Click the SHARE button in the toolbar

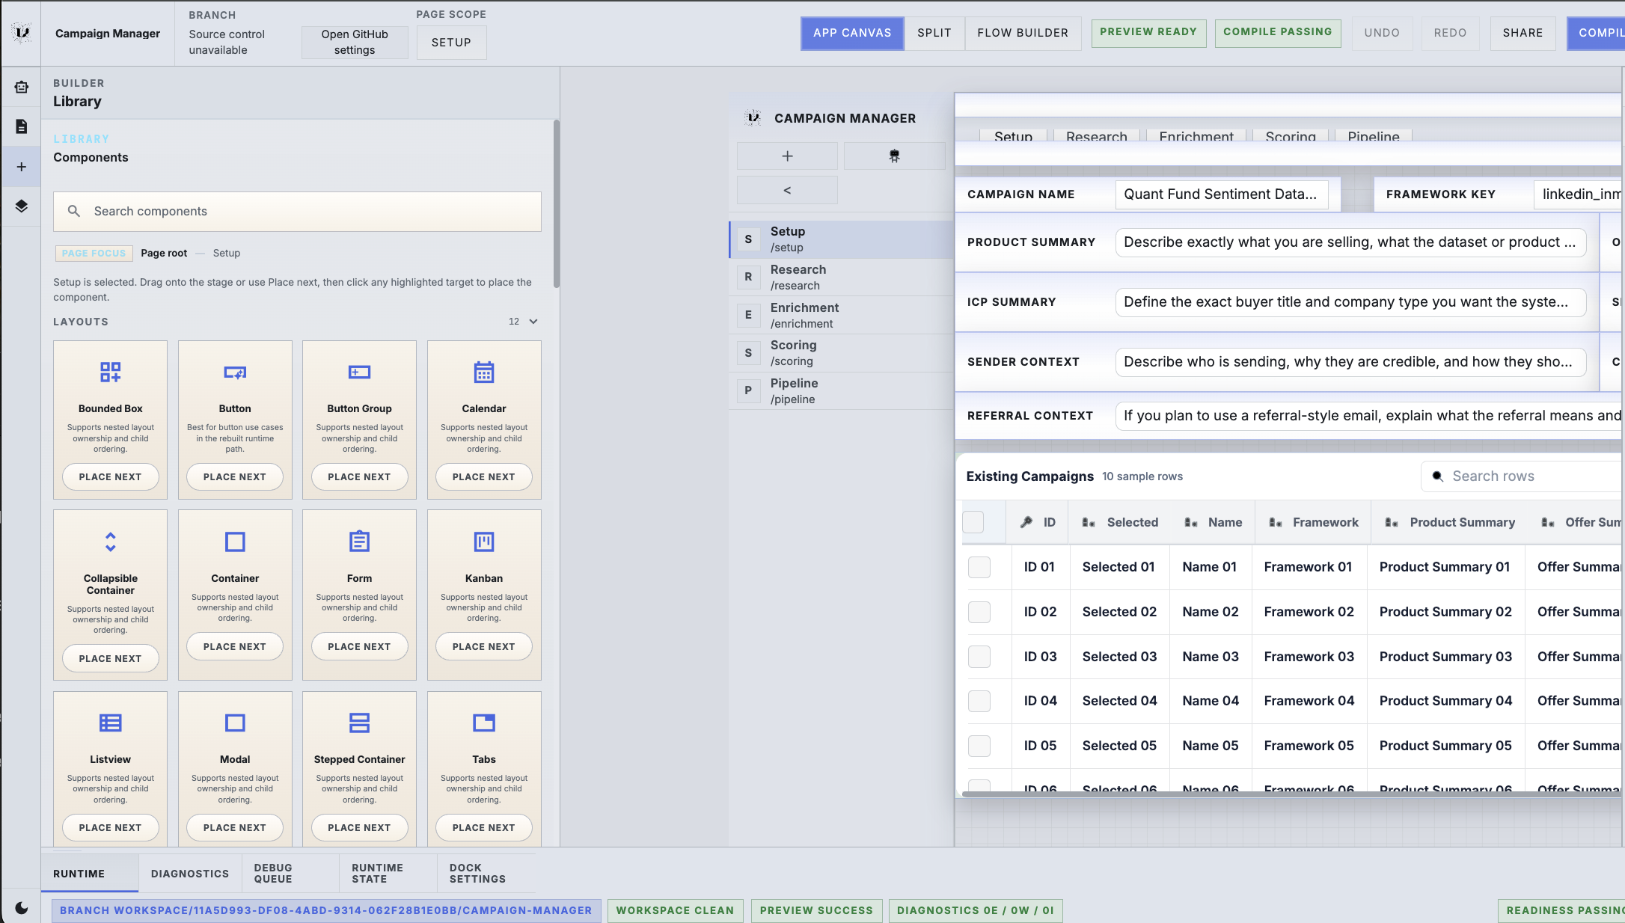coord(1523,33)
